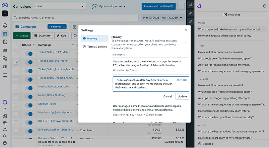
Task: Open the notifications bell icon
Action: 5,130
